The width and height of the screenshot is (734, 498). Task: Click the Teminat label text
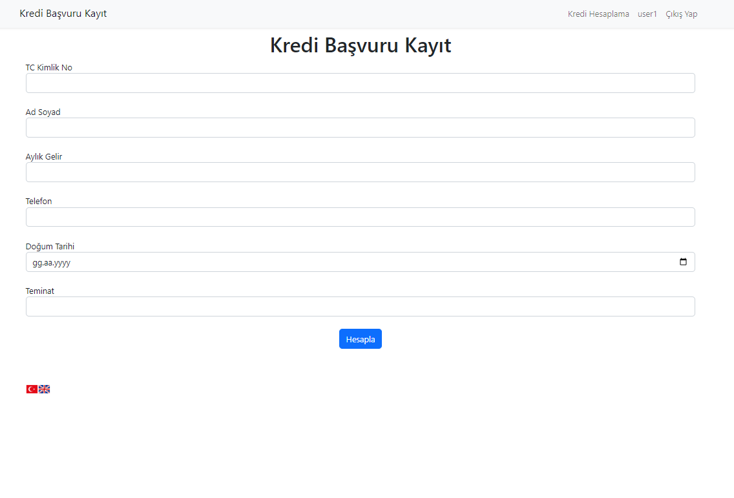coord(40,291)
